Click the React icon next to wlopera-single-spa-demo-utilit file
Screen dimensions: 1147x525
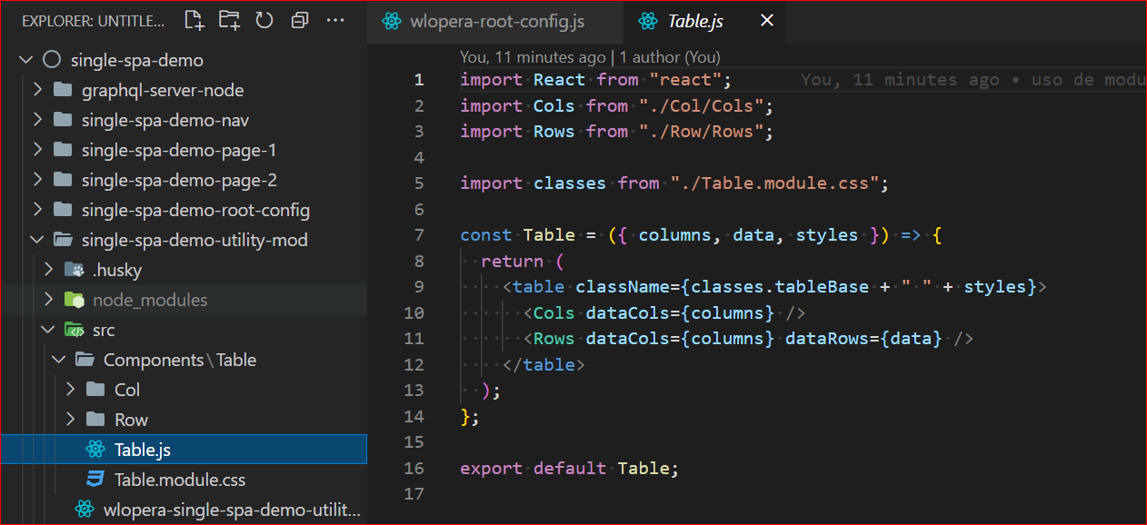85,509
